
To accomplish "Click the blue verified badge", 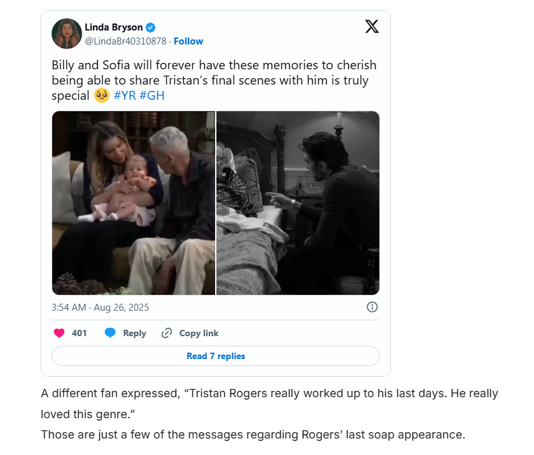I will coord(151,27).
